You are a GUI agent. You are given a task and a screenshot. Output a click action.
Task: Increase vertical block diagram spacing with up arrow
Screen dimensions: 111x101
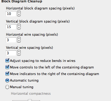pos(19,25)
